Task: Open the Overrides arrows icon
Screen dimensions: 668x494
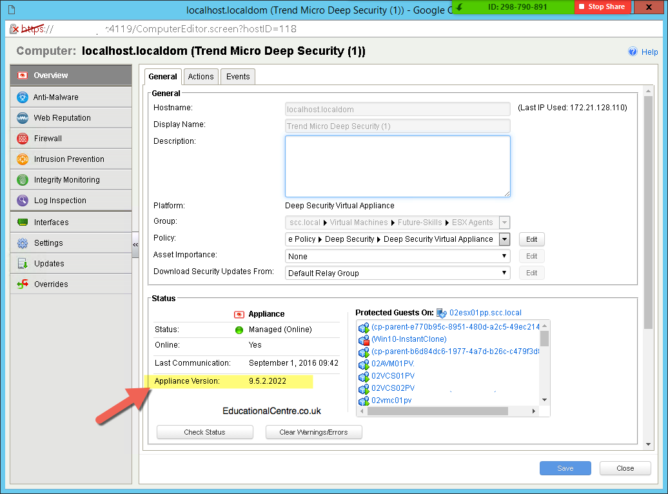Action: tap(23, 284)
